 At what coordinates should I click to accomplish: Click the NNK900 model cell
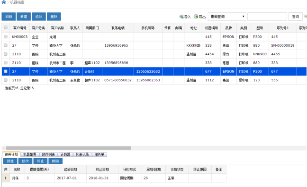click(x=260, y=54)
